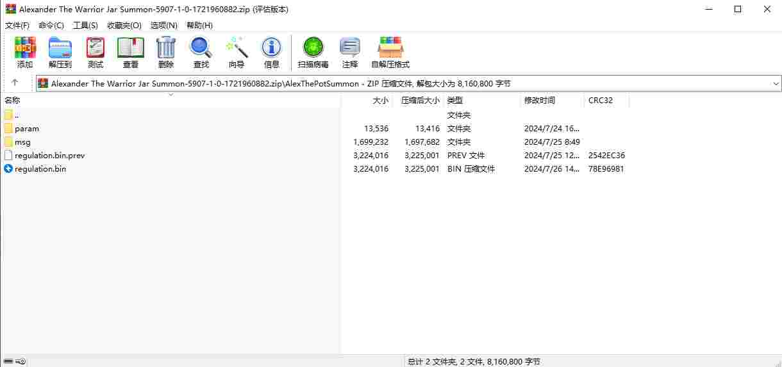The image size is (782, 367).
Task: Open the 选项(N) menu
Action: point(164,25)
